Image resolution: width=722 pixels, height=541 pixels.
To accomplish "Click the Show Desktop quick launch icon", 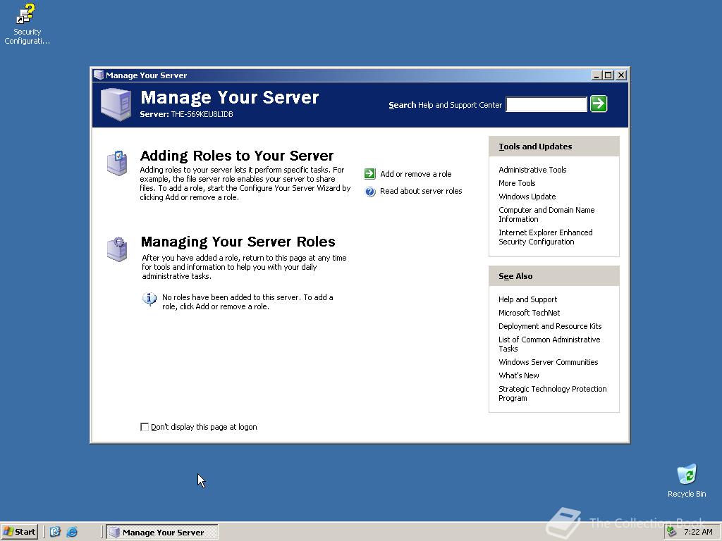I will [x=55, y=532].
